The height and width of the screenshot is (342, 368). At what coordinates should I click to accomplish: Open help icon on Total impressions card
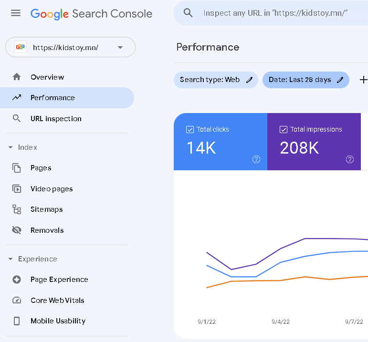click(350, 159)
